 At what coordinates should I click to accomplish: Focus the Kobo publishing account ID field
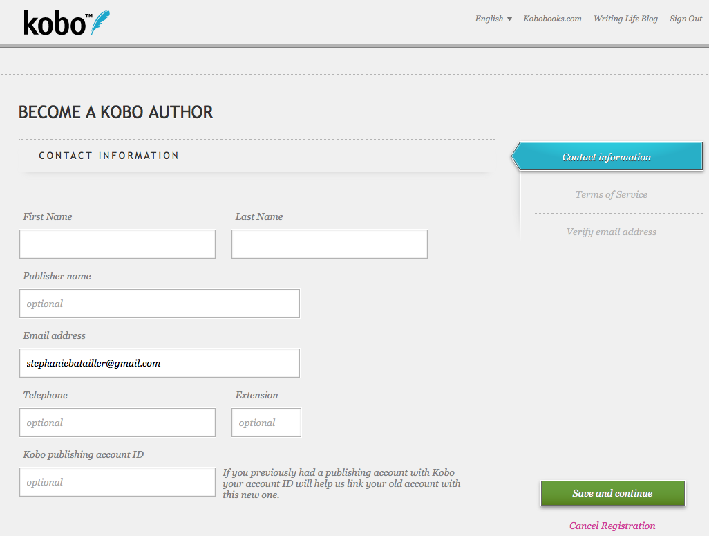point(117,482)
